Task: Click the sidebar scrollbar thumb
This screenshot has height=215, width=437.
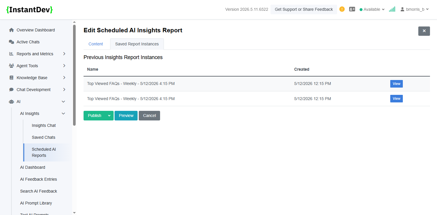Action: (74, 75)
